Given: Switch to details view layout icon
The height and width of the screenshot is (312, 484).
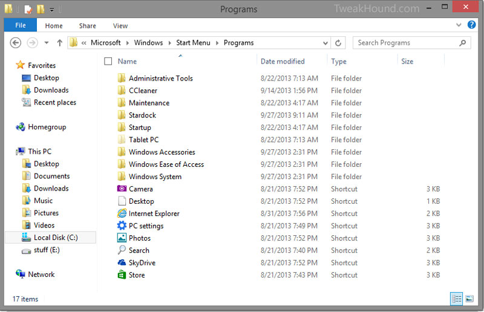Looking at the screenshot, I should pyautogui.click(x=457, y=299).
